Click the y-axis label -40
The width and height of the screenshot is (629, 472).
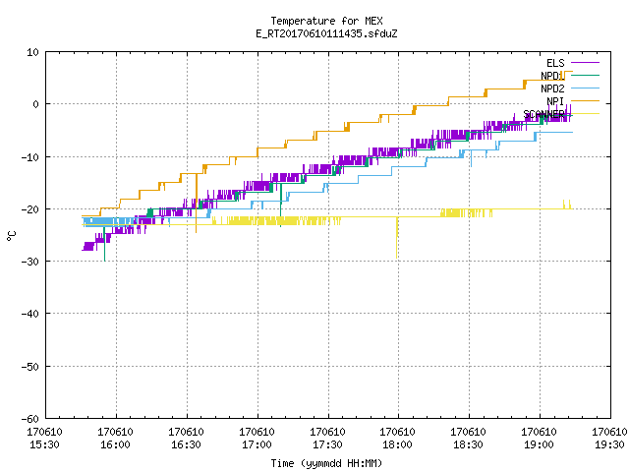coord(30,314)
